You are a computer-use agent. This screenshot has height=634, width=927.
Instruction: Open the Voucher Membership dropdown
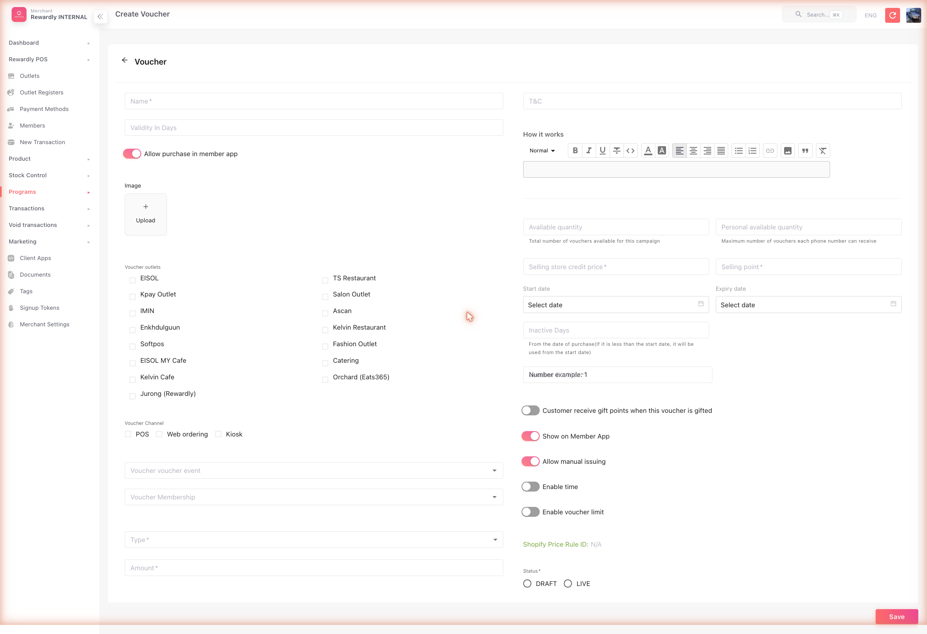[314, 497]
